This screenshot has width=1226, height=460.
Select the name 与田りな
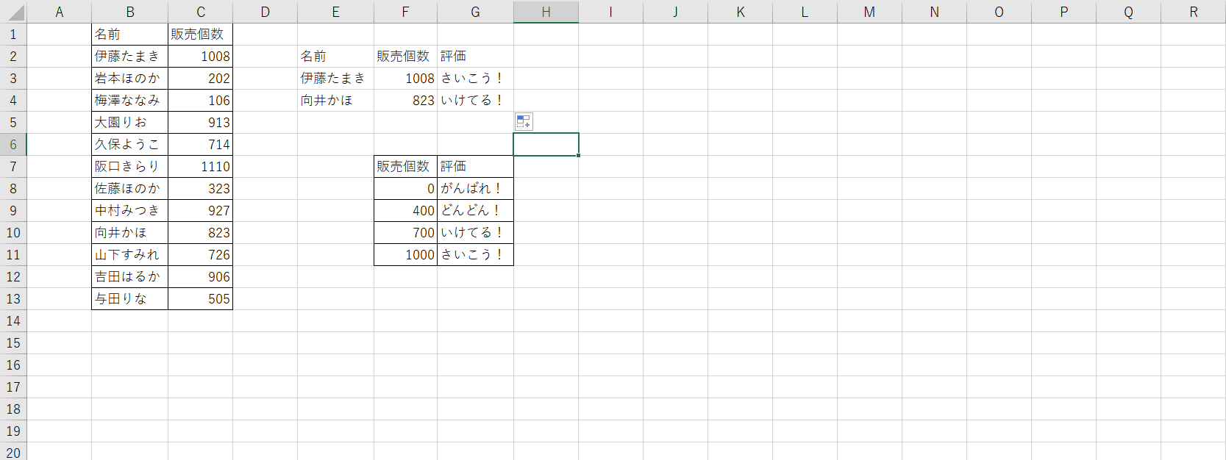[130, 299]
